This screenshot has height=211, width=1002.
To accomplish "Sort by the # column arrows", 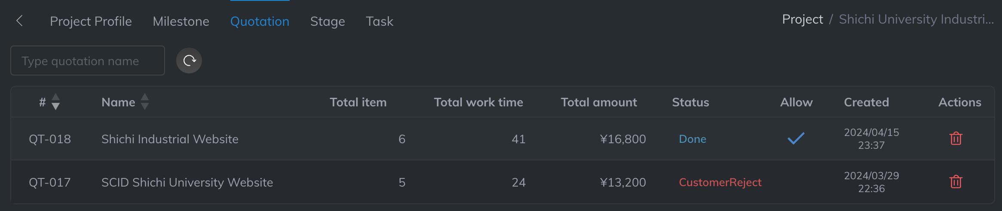I will 55,102.
